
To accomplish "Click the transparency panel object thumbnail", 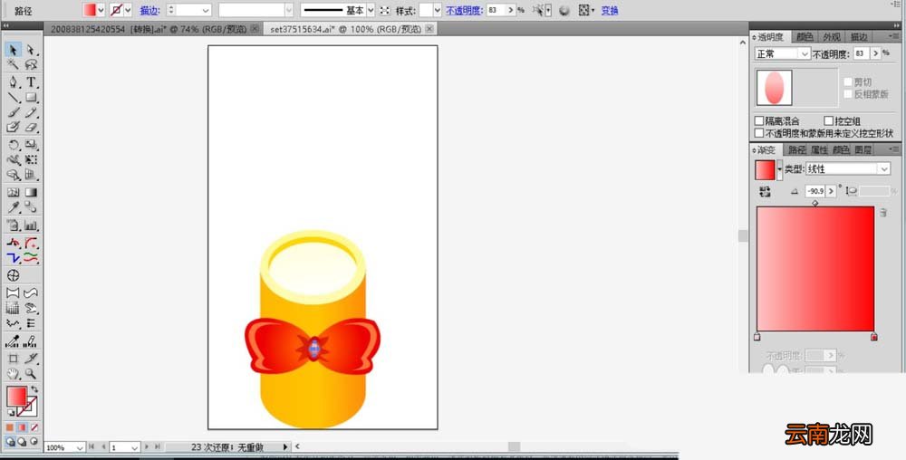I will click(x=775, y=88).
